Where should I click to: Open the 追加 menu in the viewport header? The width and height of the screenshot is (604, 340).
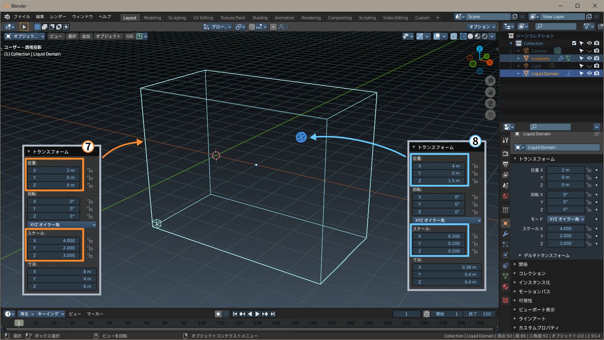pyautogui.click(x=86, y=36)
